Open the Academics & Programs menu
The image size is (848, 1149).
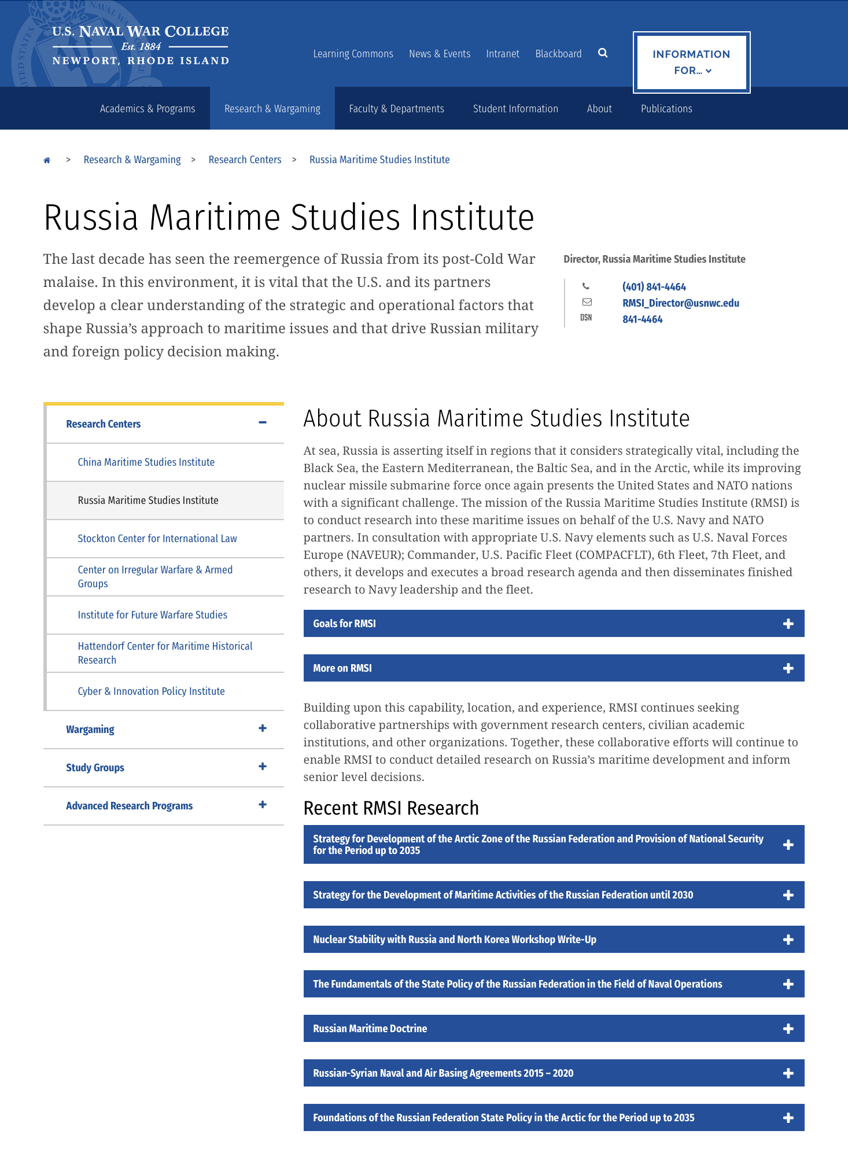click(x=148, y=109)
